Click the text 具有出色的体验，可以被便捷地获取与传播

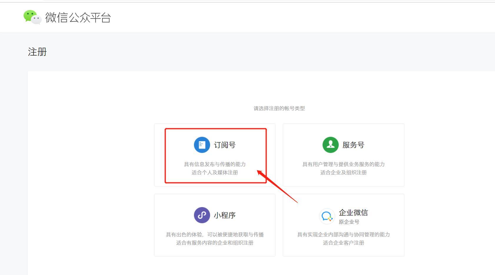click(x=215, y=234)
